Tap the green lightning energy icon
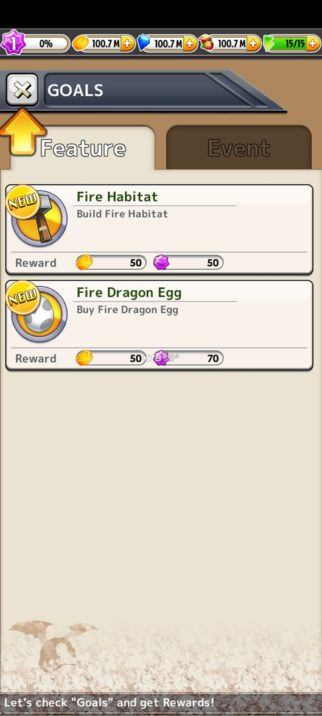322x716 pixels. (x=269, y=44)
